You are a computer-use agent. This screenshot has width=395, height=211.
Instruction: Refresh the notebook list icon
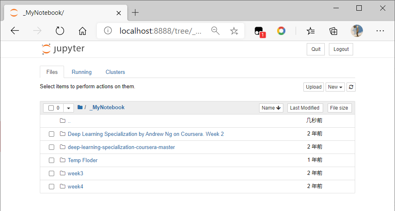(x=351, y=87)
